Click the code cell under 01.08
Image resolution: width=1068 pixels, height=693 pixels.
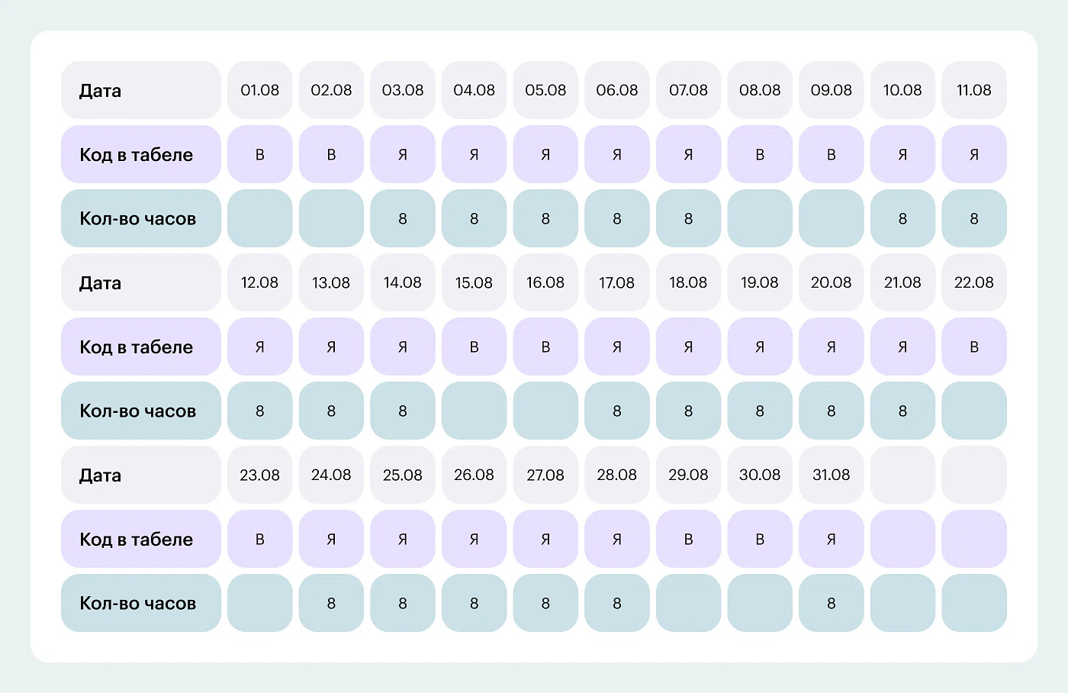click(259, 154)
